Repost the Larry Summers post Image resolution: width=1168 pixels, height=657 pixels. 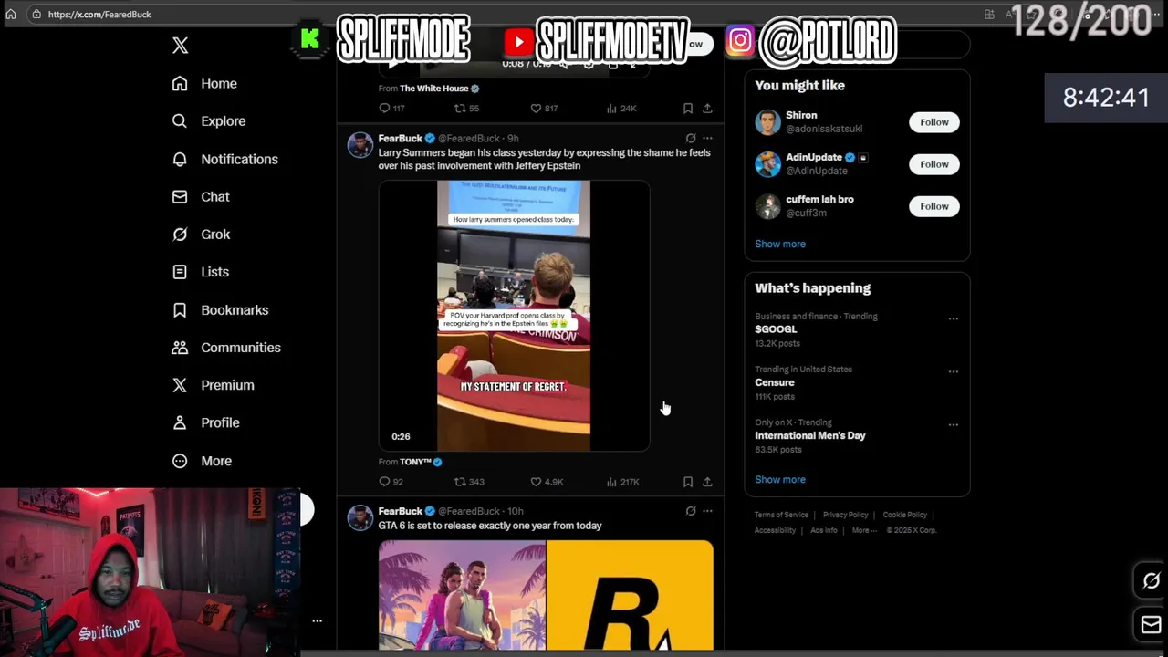click(469, 482)
